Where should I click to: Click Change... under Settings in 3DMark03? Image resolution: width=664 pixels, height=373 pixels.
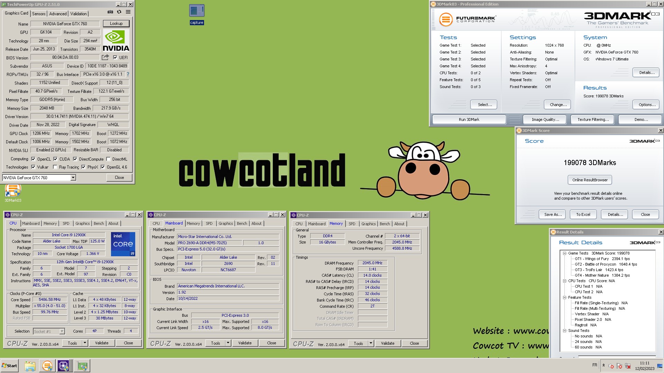tap(558, 105)
